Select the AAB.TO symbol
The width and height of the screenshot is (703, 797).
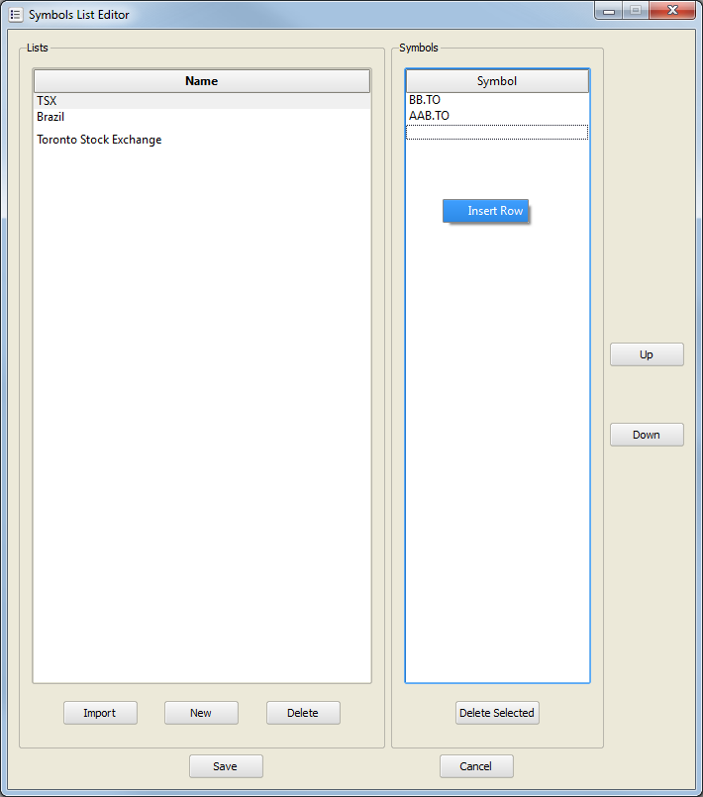429,116
